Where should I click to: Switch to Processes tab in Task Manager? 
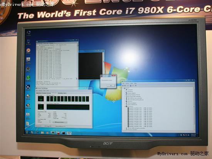(44, 93)
